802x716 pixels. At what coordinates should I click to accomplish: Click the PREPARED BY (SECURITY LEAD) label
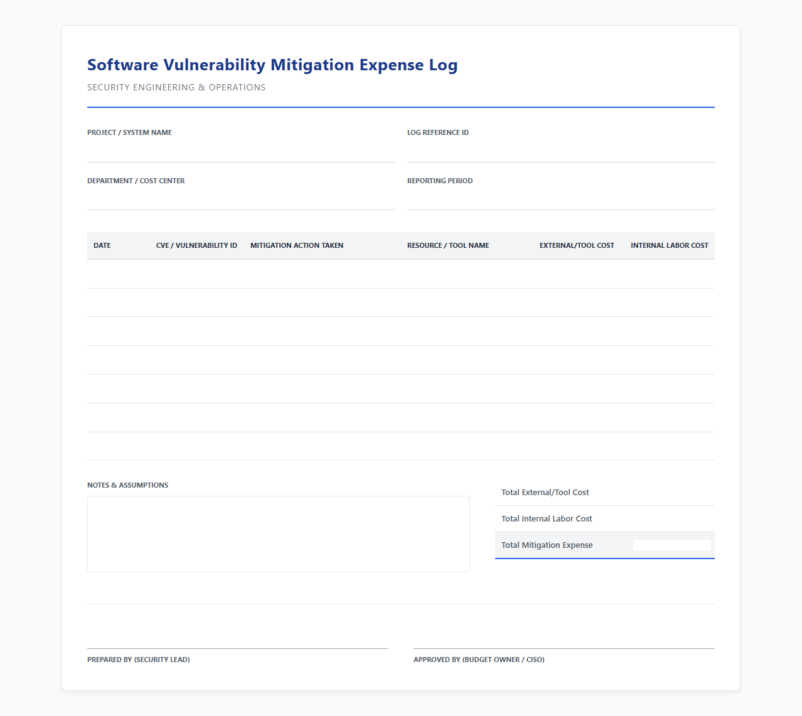(139, 660)
